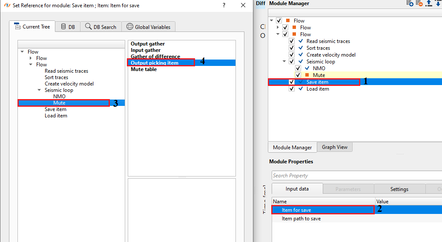The height and width of the screenshot is (242, 442).
Task: Switch to the DB Search tab
Action: (101, 27)
